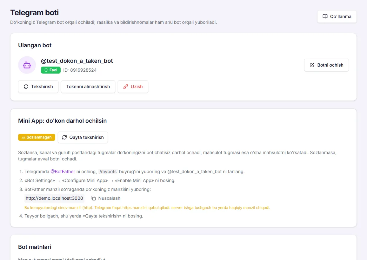Click the external-link icon on Botni ochish
367x260 pixels.
[x=312, y=65]
